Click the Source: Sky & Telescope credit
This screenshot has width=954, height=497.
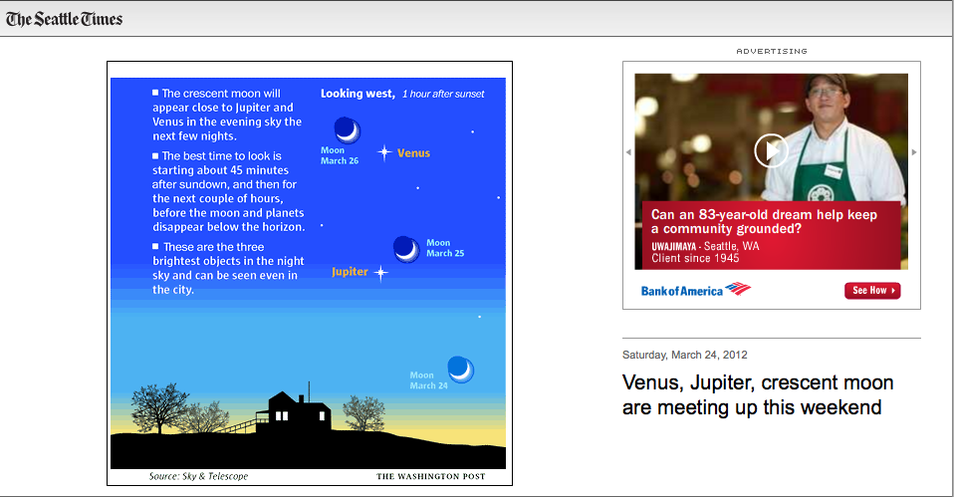coord(198,476)
